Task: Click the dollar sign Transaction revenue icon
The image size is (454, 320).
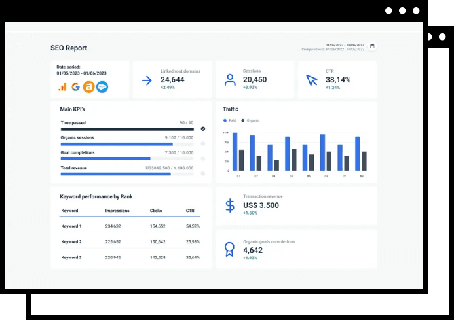Action: [229, 205]
